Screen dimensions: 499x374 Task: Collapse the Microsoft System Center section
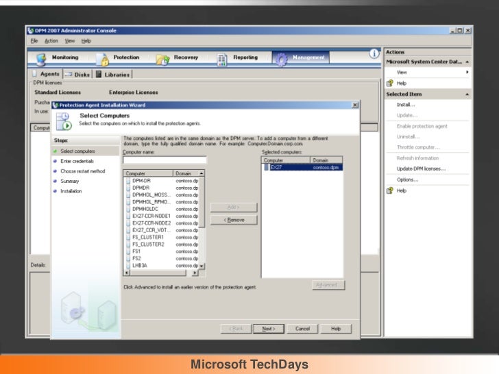[467, 62]
